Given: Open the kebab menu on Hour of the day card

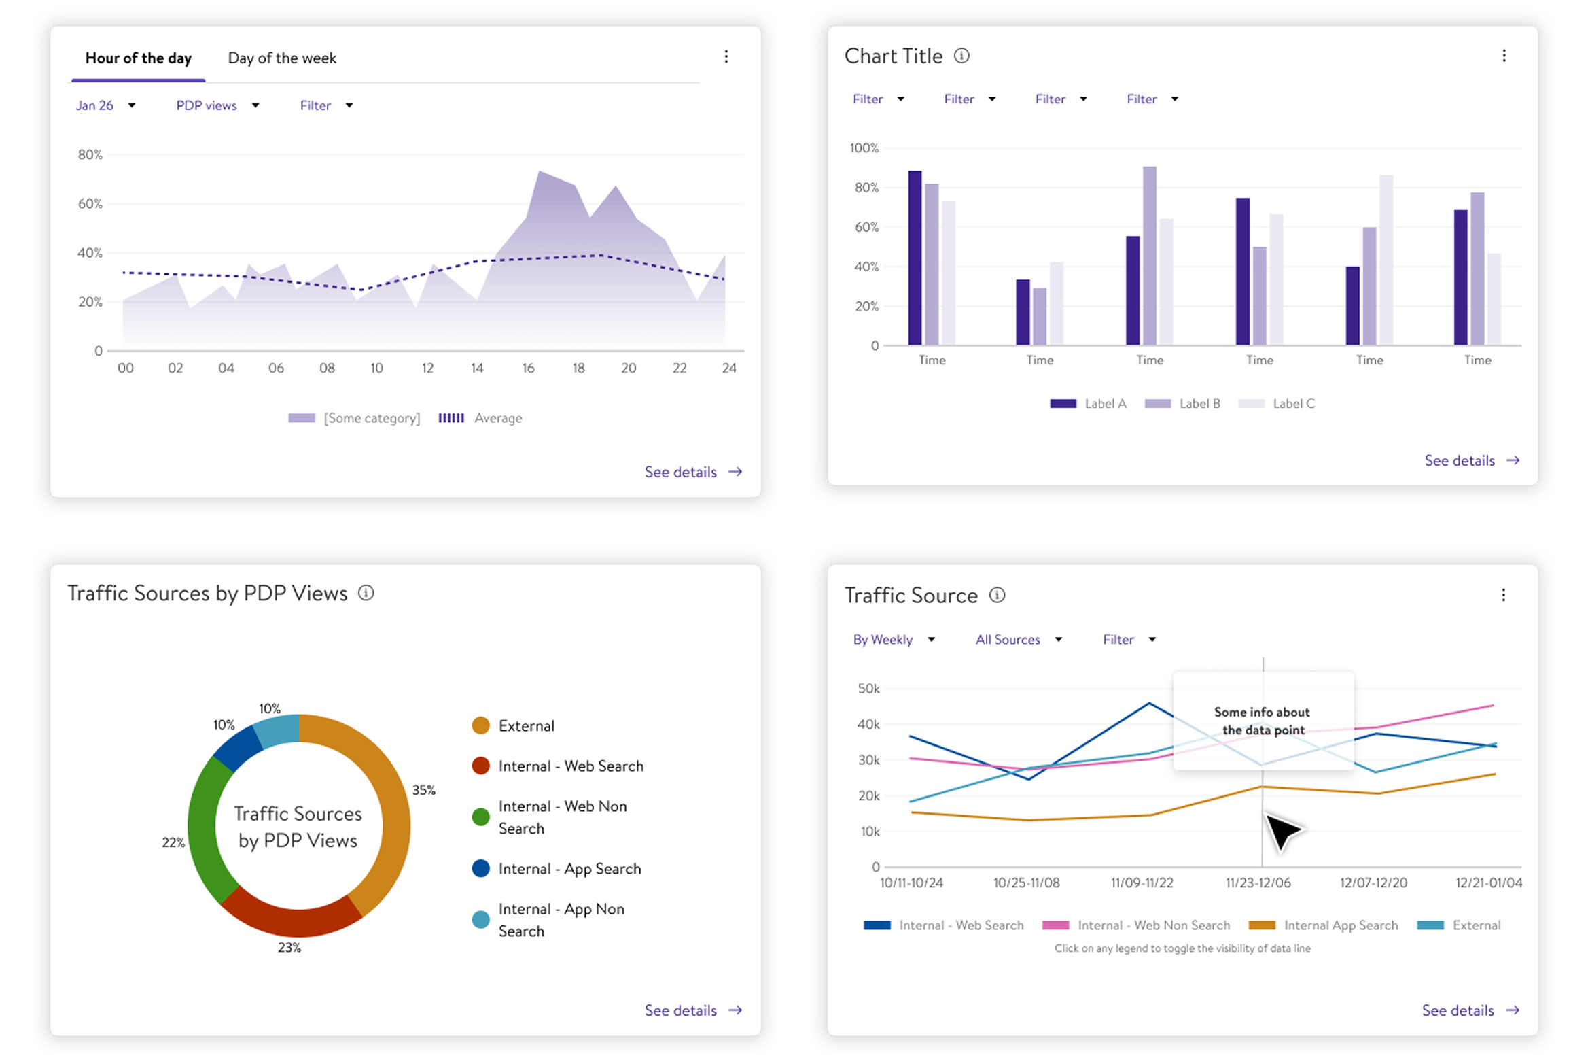Looking at the screenshot, I should 726,57.
